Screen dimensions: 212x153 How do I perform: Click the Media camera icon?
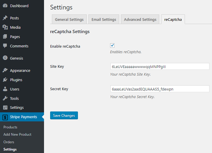pos(5,27)
